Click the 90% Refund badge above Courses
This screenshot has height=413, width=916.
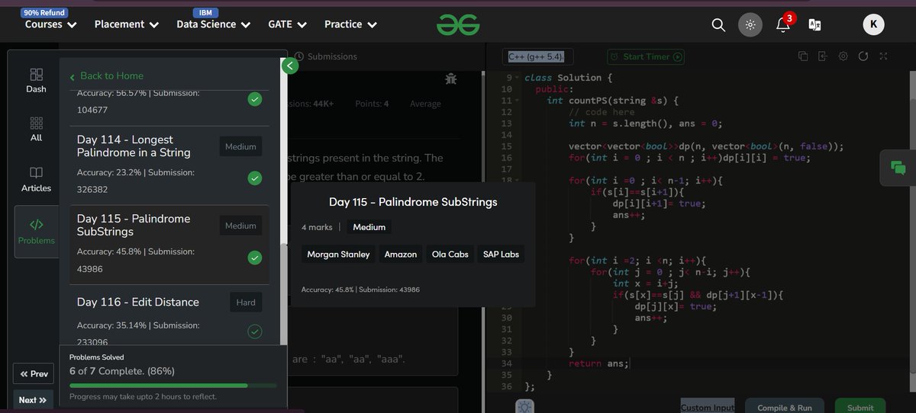44,13
